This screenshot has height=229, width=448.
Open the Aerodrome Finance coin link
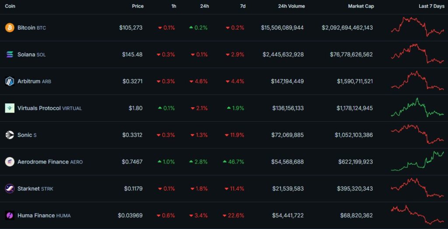pyautogui.click(x=43, y=162)
